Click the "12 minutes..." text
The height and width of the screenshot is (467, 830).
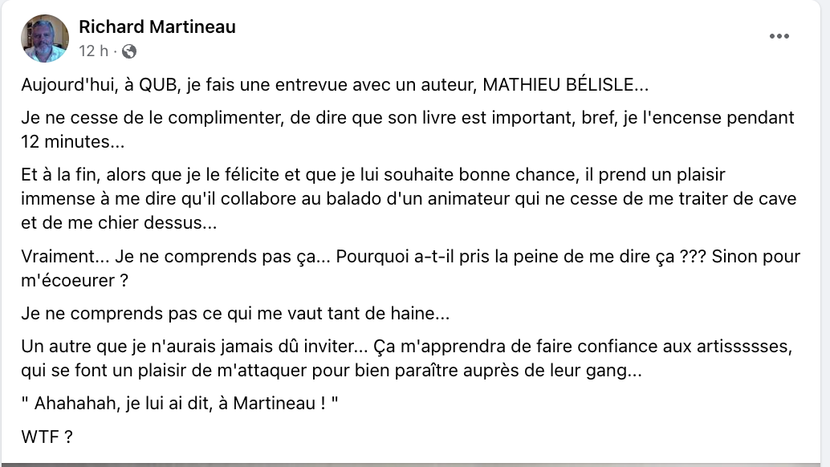(x=72, y=142)
